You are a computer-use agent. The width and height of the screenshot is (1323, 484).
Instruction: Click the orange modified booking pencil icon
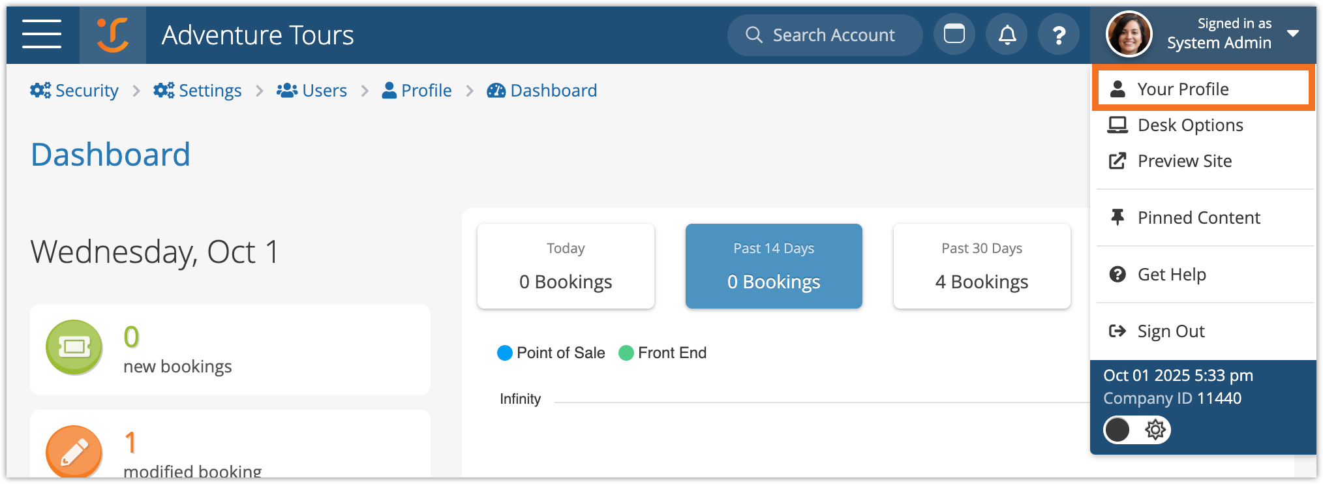coord(74,452)
